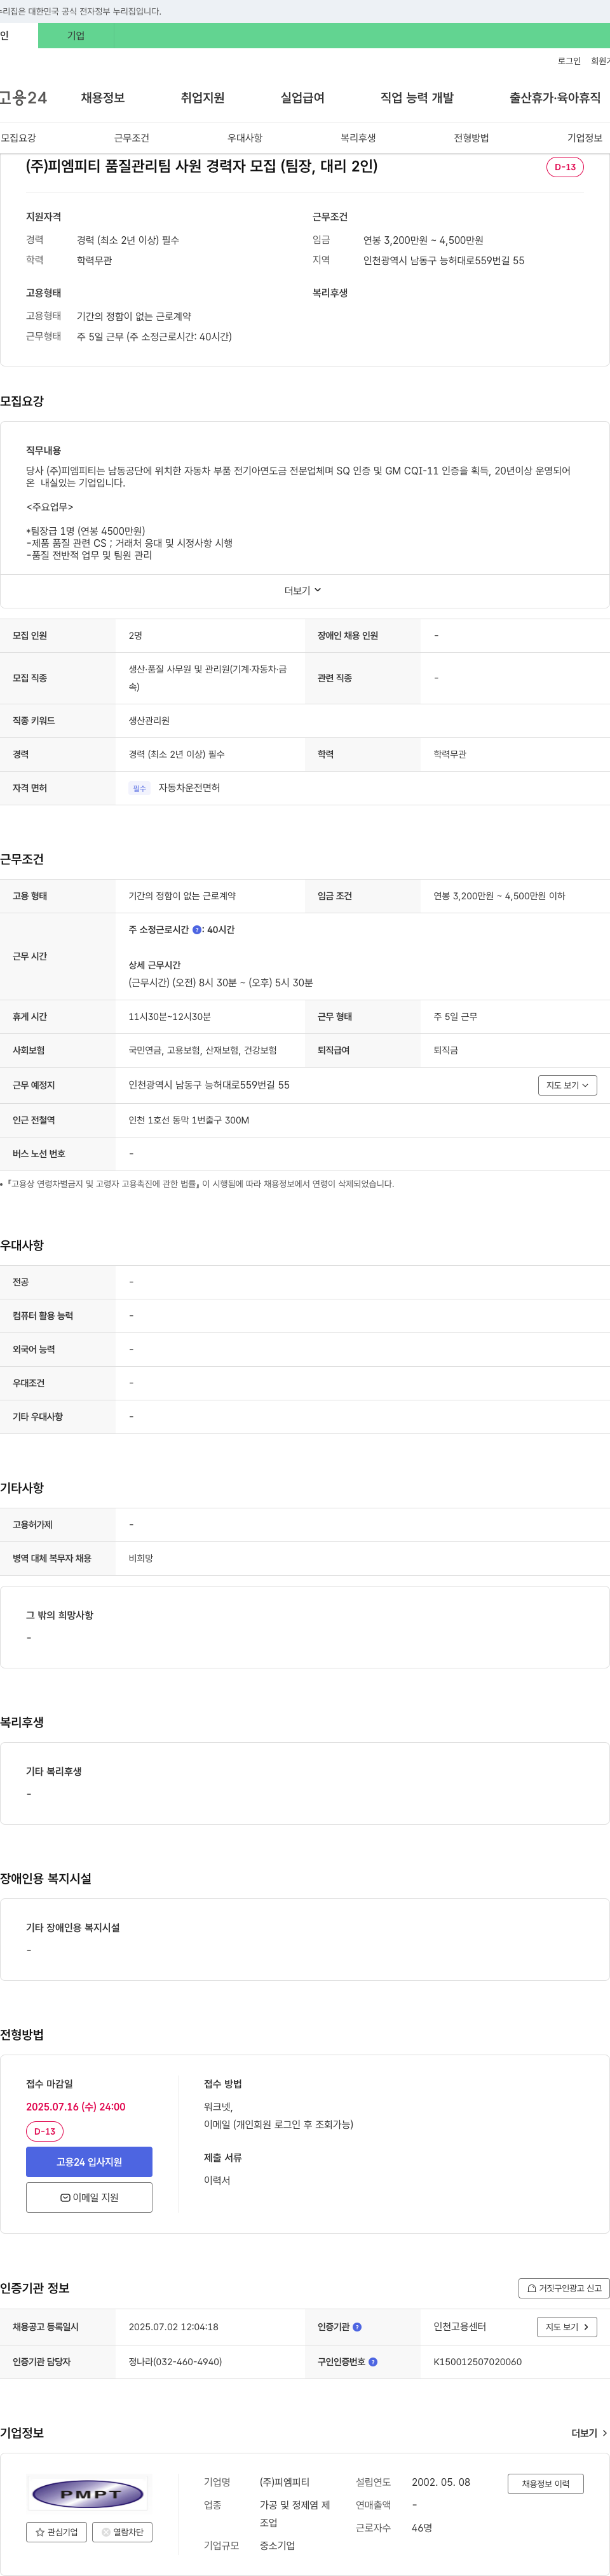Screen dimensions: 610x2576
Task: Jump to 기업정보 section tab
Action: pos(585,138)
